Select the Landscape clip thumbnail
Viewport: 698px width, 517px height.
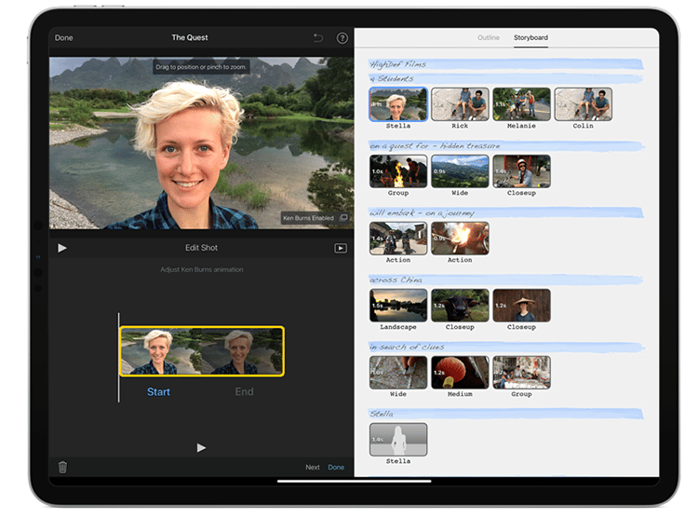[398, 306]
